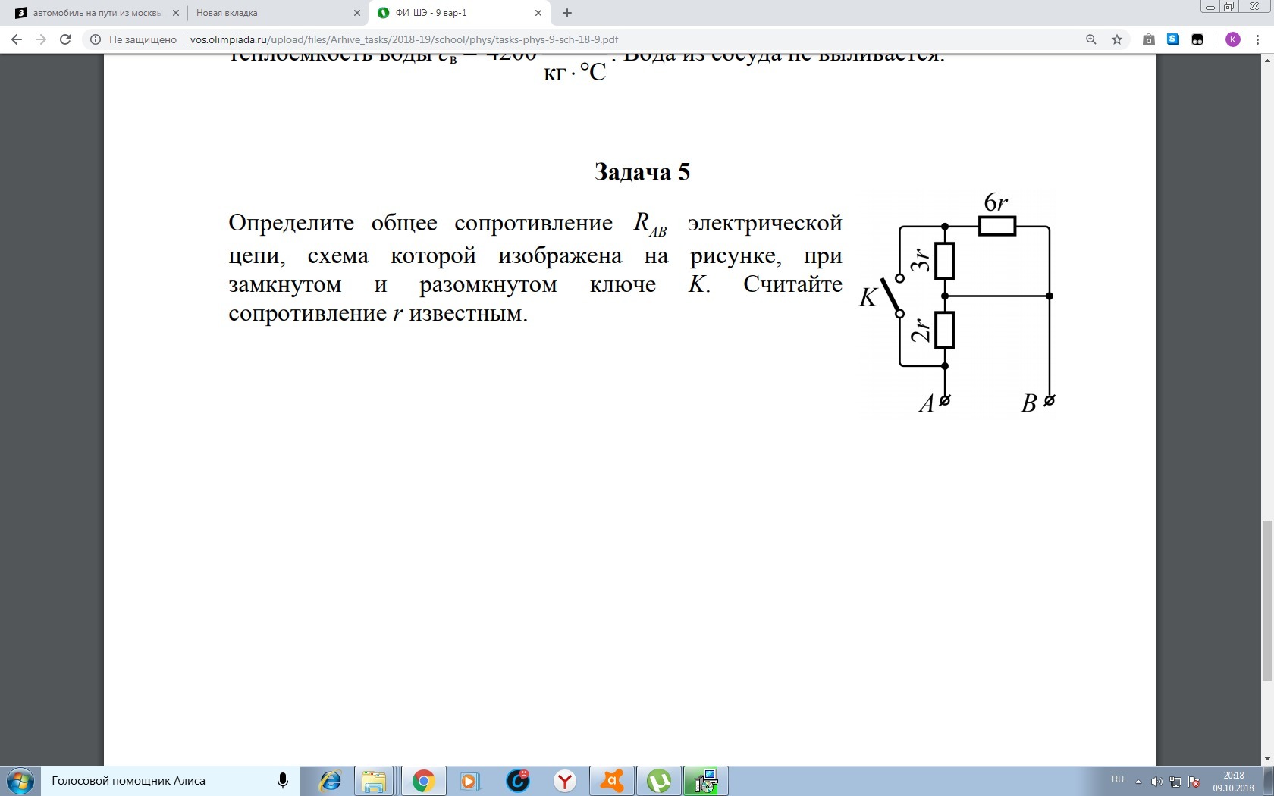
Task: Open Windows Explorer folder icon
Action: point(374,781)
